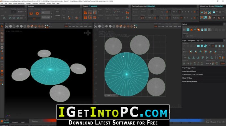226x126 pixels.
Task: Click first horizontal flip icon in Flip row
Action: click(x=191, y=52)
